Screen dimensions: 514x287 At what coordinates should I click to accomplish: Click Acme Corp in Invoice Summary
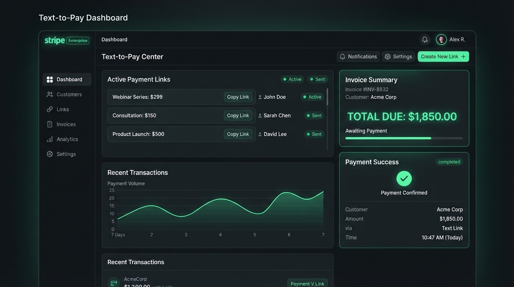click(x=383, y=97)
